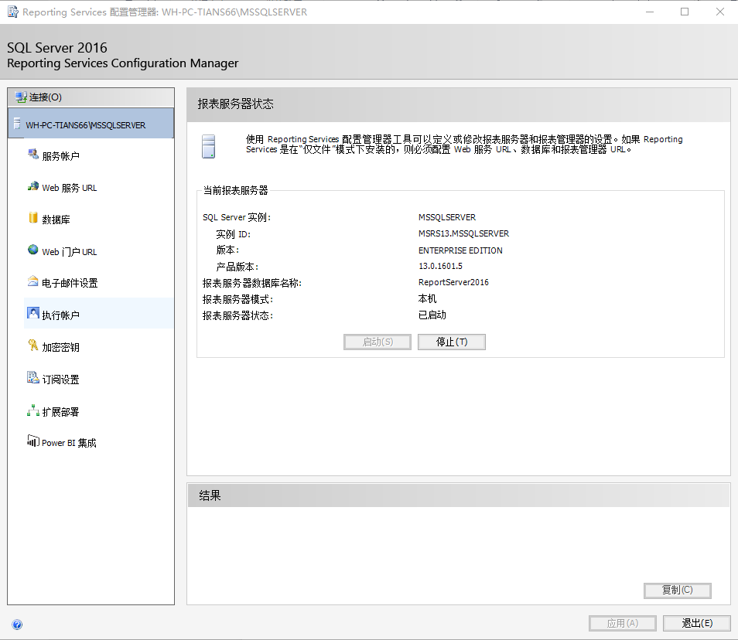Click the 已启动 status value
Screen dimensions: 738x640
tap(432, 315)
